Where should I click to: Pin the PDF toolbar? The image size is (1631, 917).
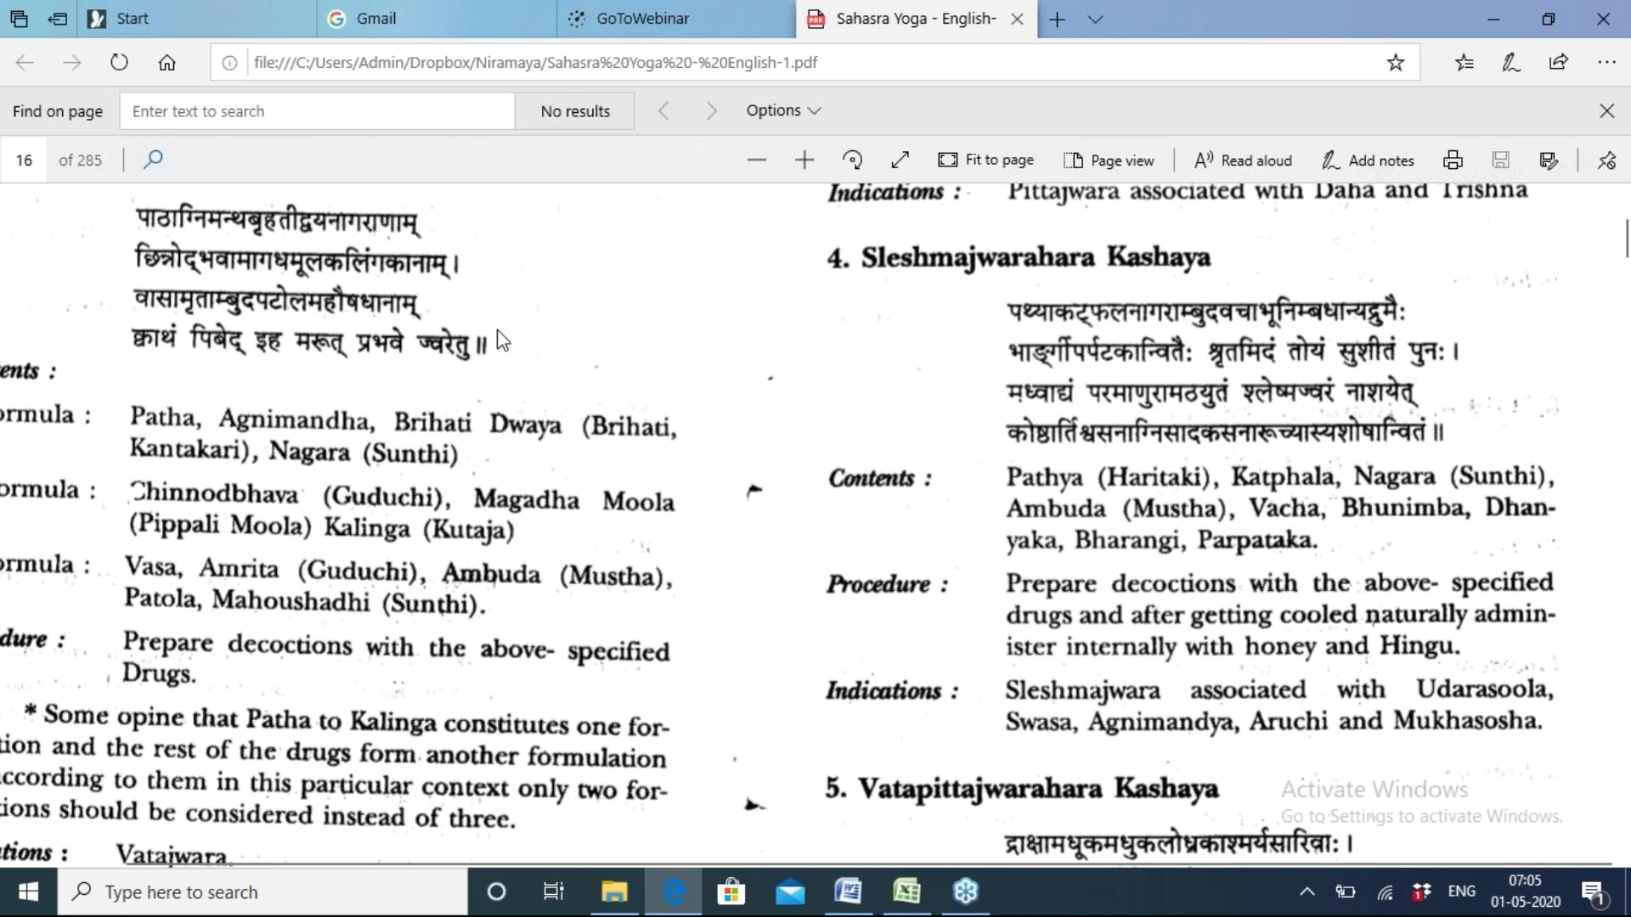coord(1606,160)
